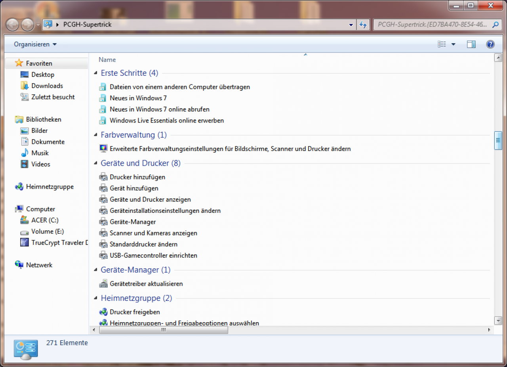The image size is (507, 367).
Task: Select the Geräte-Manager list entry
Action: point(133,222)
